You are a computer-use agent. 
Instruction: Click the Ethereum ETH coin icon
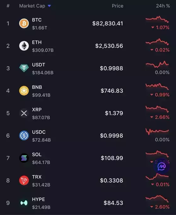(24, 46)
